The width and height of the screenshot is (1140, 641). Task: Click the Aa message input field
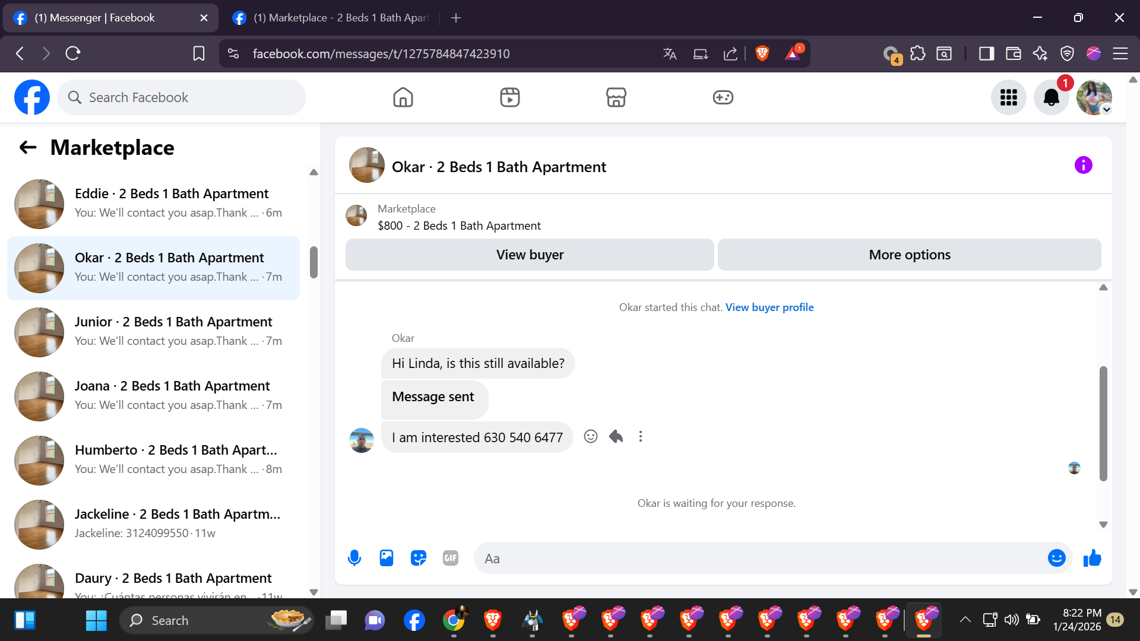tap(760, 558)
